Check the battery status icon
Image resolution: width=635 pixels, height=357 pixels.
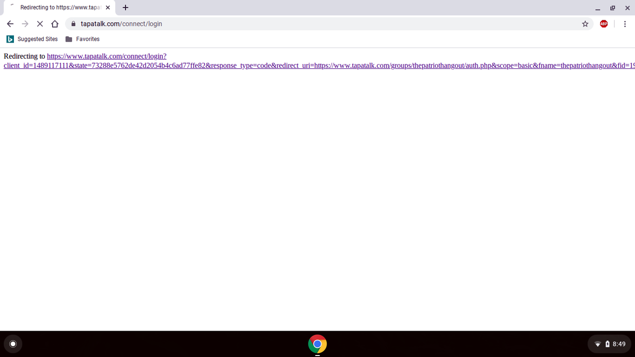[607, 344]
